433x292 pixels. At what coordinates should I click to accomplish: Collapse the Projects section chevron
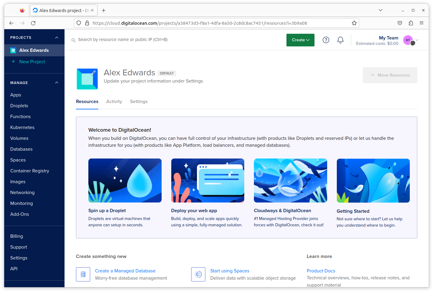[x=57, y=38]
